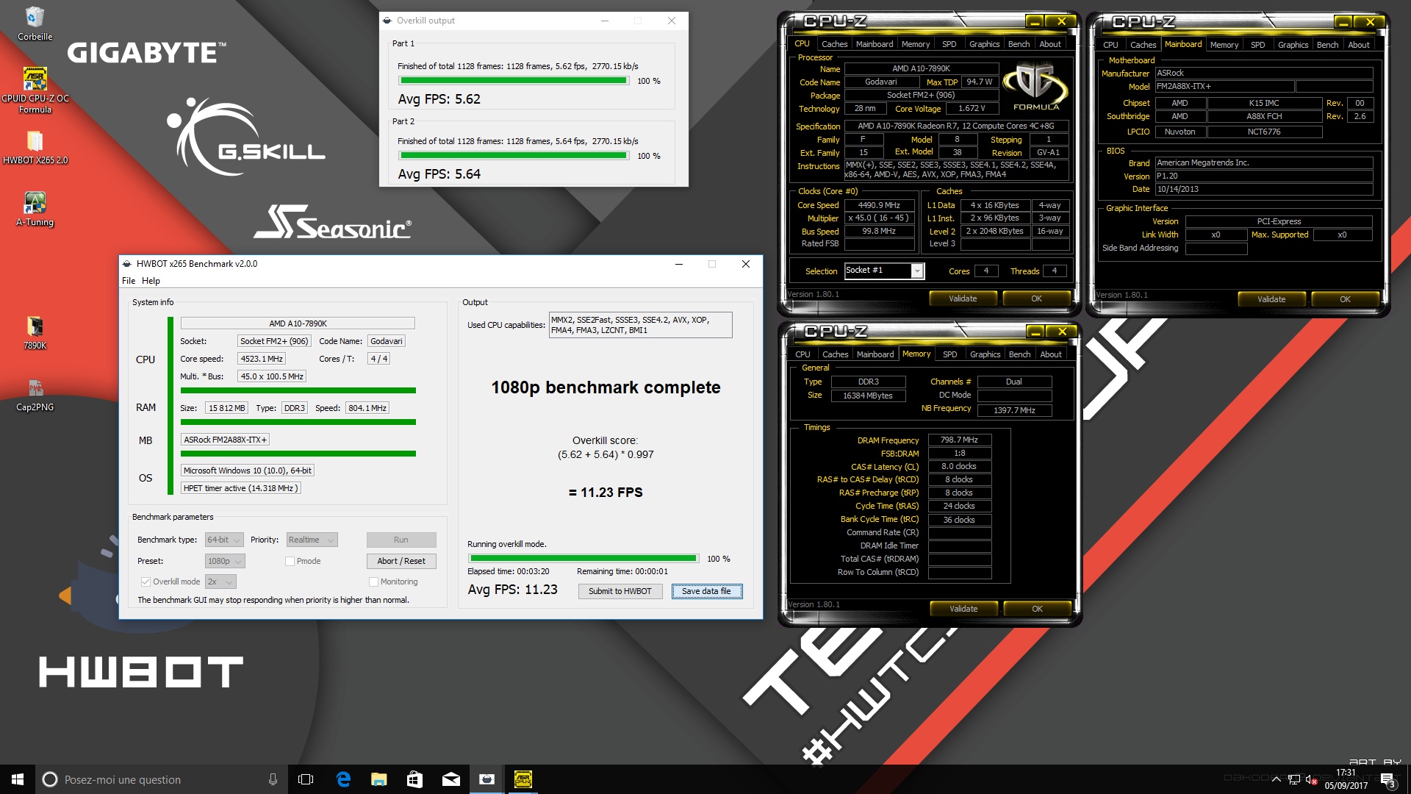
Task: Click the Used CPU capabilities text box
Action: click(x=640, y=325)
